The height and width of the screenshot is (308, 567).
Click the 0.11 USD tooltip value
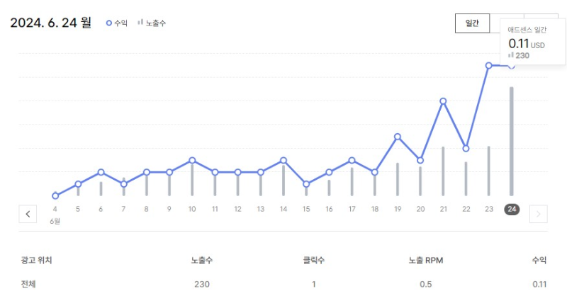point(527,44)
